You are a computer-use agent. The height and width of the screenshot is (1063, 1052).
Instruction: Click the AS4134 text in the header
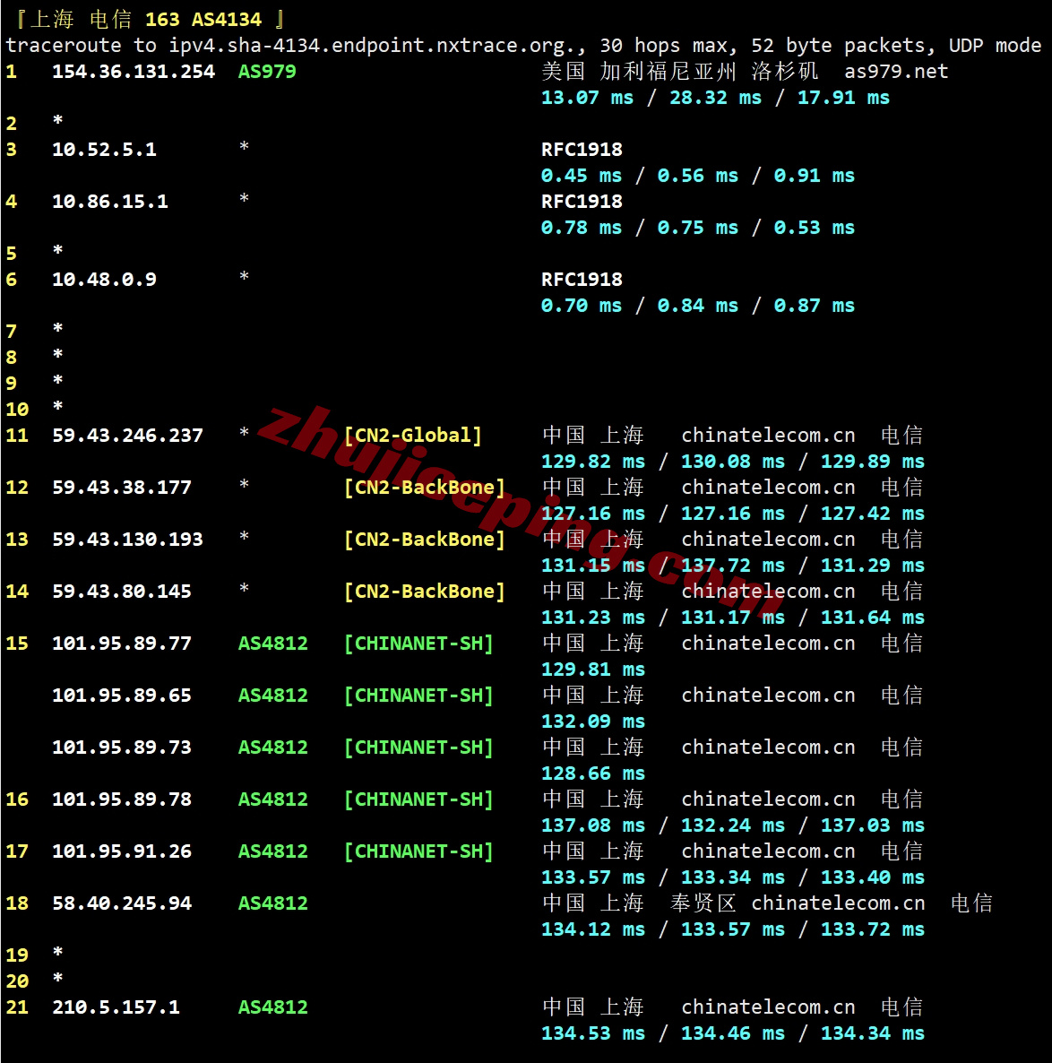click(227, 20)
